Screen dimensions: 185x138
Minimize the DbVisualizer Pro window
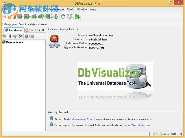(x=165, y=3)
